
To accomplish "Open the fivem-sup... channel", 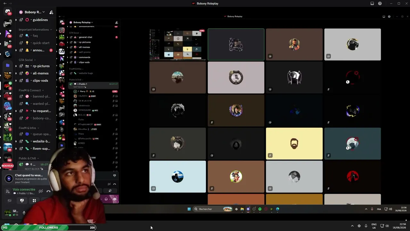I will pyautogui.click(x=36, y=149).
